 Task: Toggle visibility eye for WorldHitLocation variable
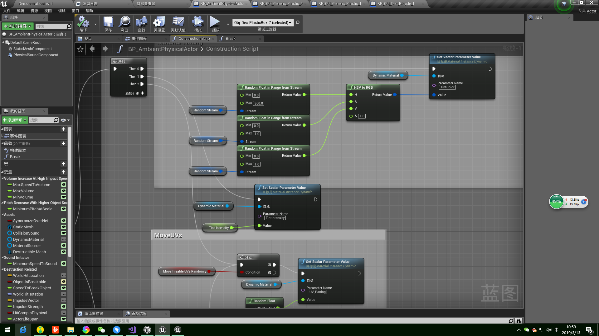pos(64,276)
